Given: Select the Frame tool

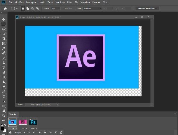Looking at the screenshot, I should coord(4,43).
